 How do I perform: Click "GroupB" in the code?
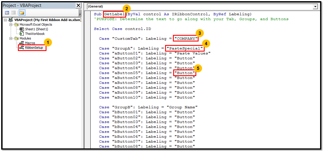click(x=122, y=107)
